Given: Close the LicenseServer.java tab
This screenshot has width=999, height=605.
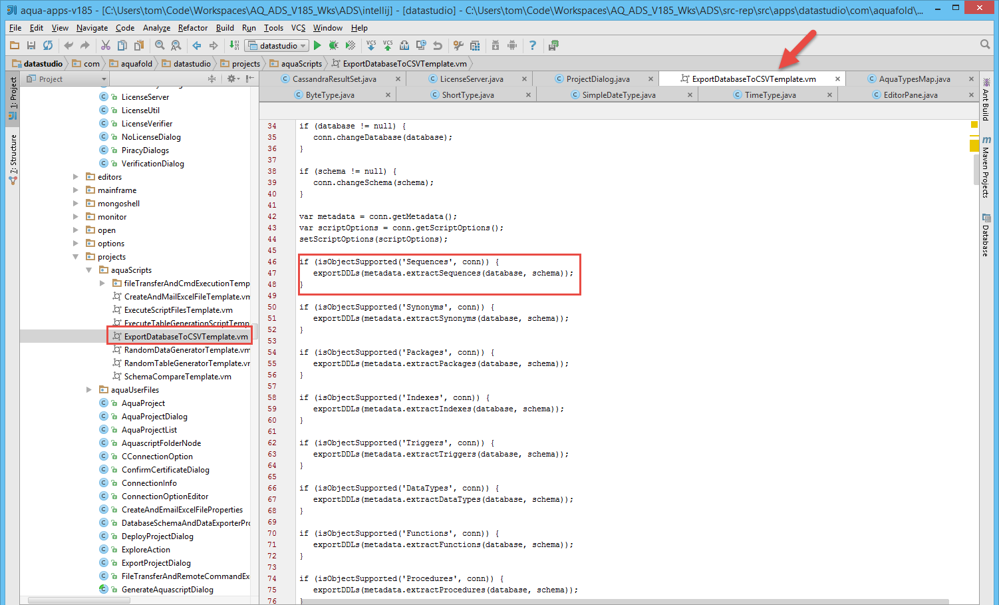Looking at the screenshot, I should [x=524, y=79].
